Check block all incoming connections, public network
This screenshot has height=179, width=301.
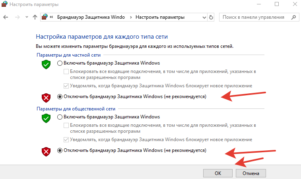66,126
